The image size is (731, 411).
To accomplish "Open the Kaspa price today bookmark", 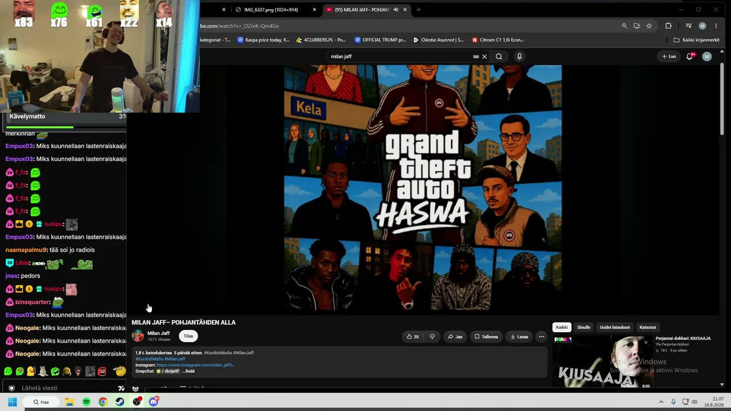I will click(263, 40).
